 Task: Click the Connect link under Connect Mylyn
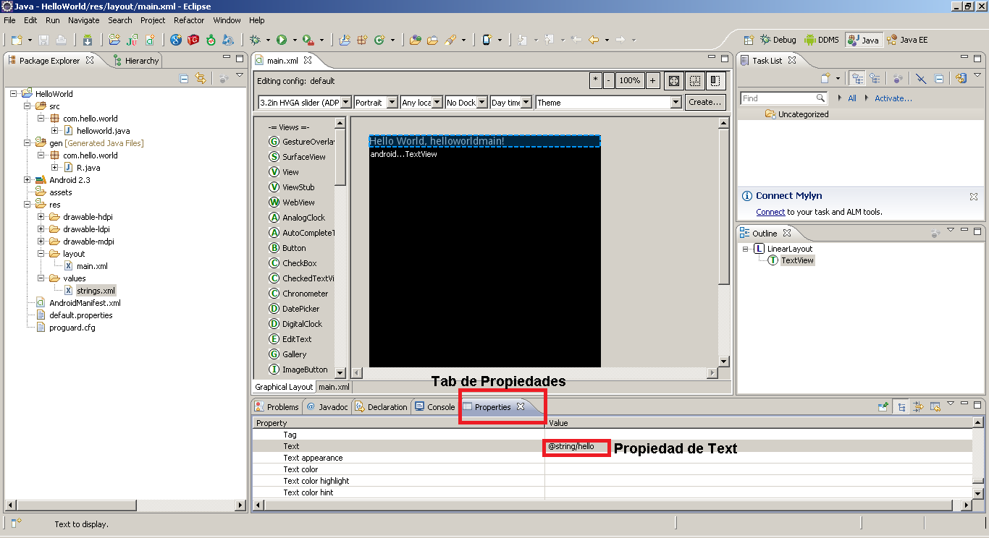[x=770, y=212]
